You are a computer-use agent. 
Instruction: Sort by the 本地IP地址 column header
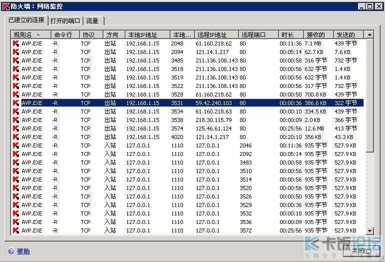click(x=147, y=35)
